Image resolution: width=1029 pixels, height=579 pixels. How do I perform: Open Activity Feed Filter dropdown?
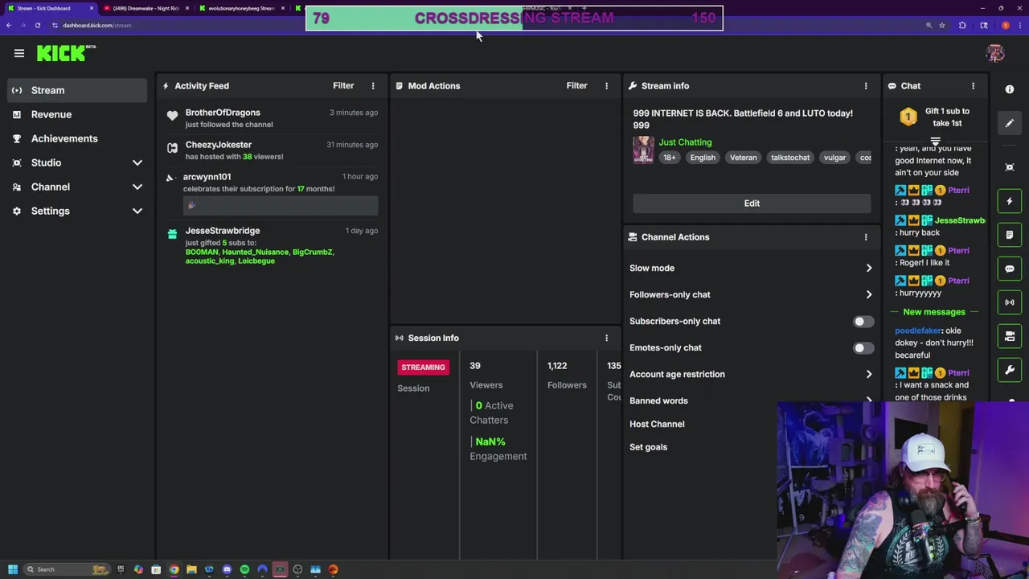click(343, 85)
